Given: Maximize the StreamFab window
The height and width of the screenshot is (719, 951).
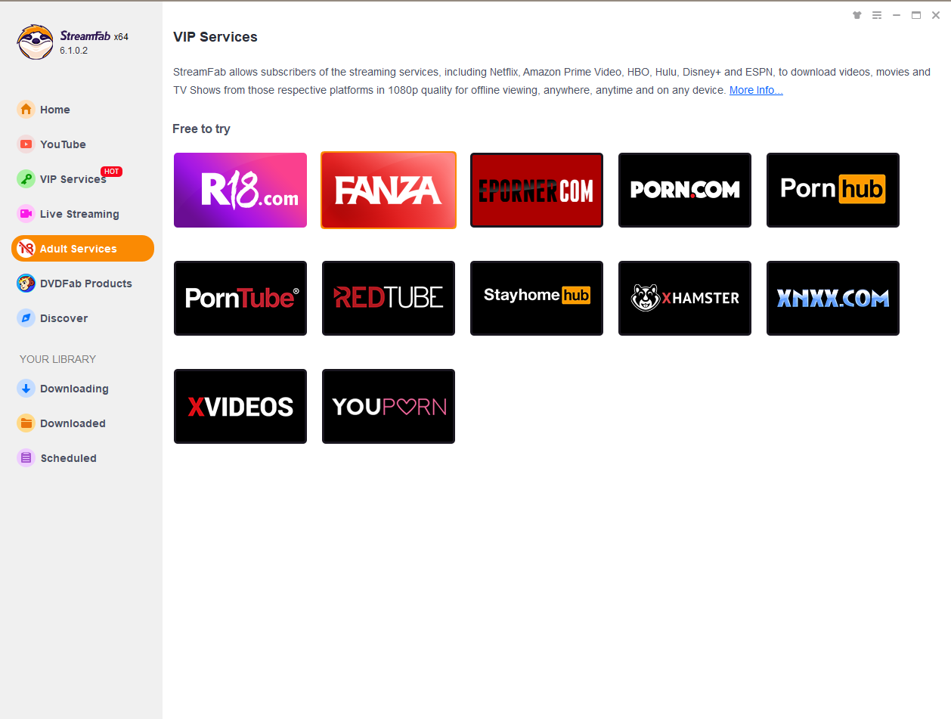Looking at the screenshot, I should (916, 15).
